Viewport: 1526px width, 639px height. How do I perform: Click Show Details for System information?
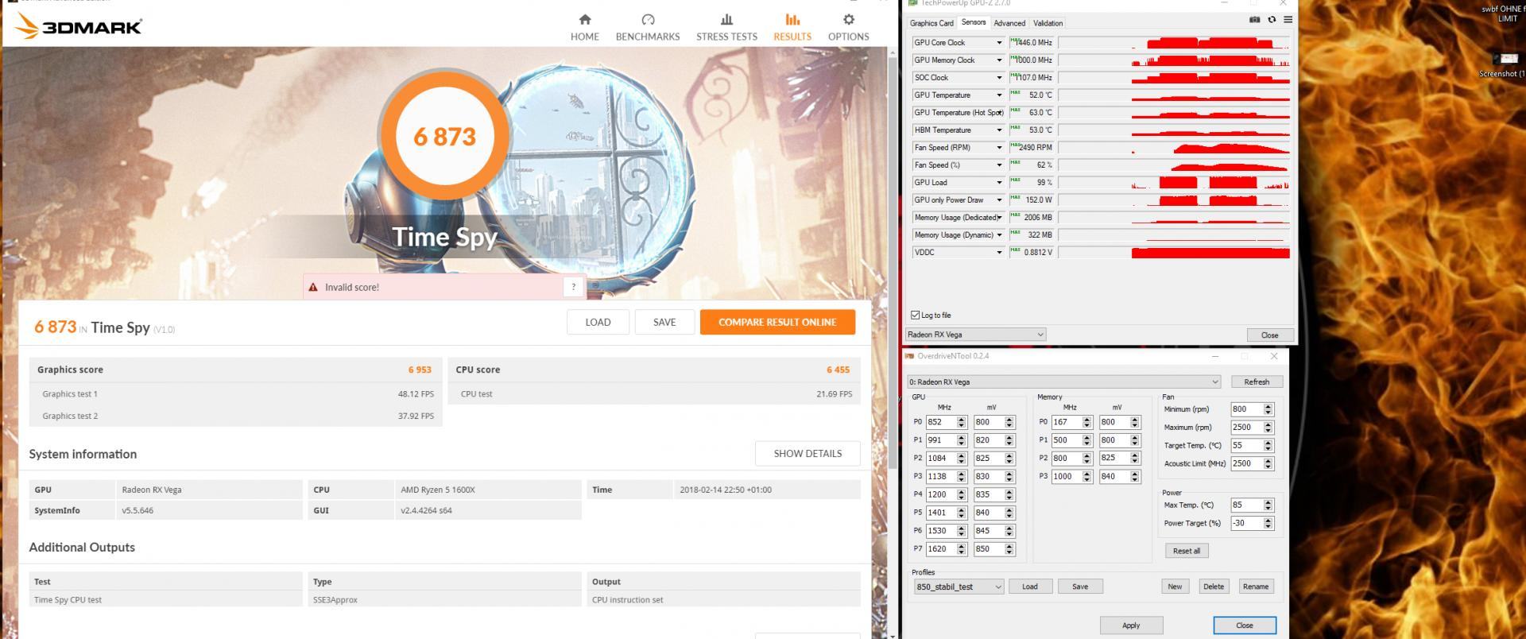click(808, 453)
